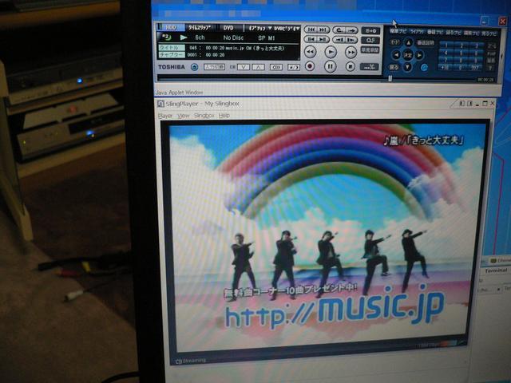Click the one-touch skip forward arrow
511x383 pixels.
point(351,30)
